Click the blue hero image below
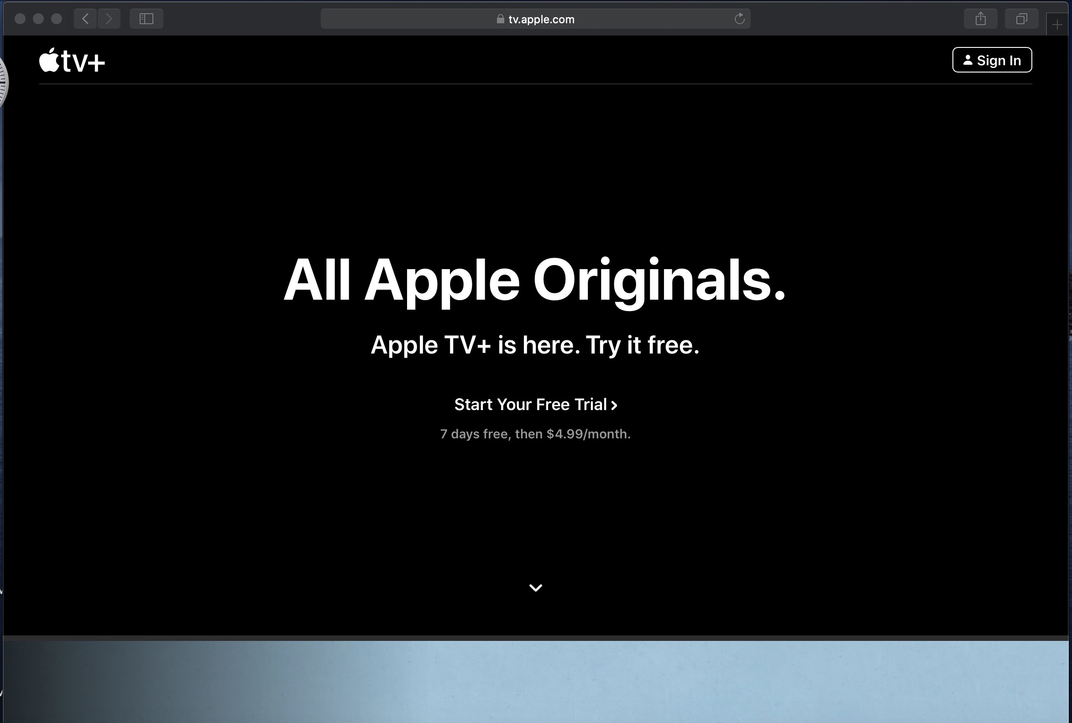This screenshot has width=1072, height=723. 535,681
